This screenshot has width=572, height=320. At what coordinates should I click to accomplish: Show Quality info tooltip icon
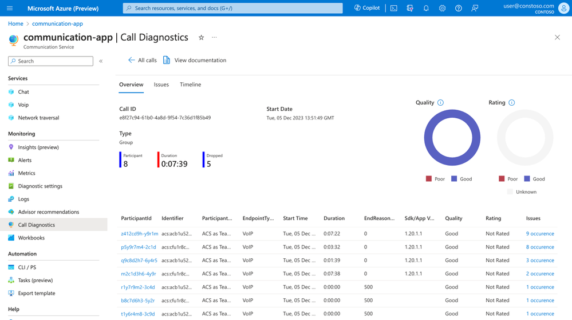pyautogui.click(x=440, y=103)
